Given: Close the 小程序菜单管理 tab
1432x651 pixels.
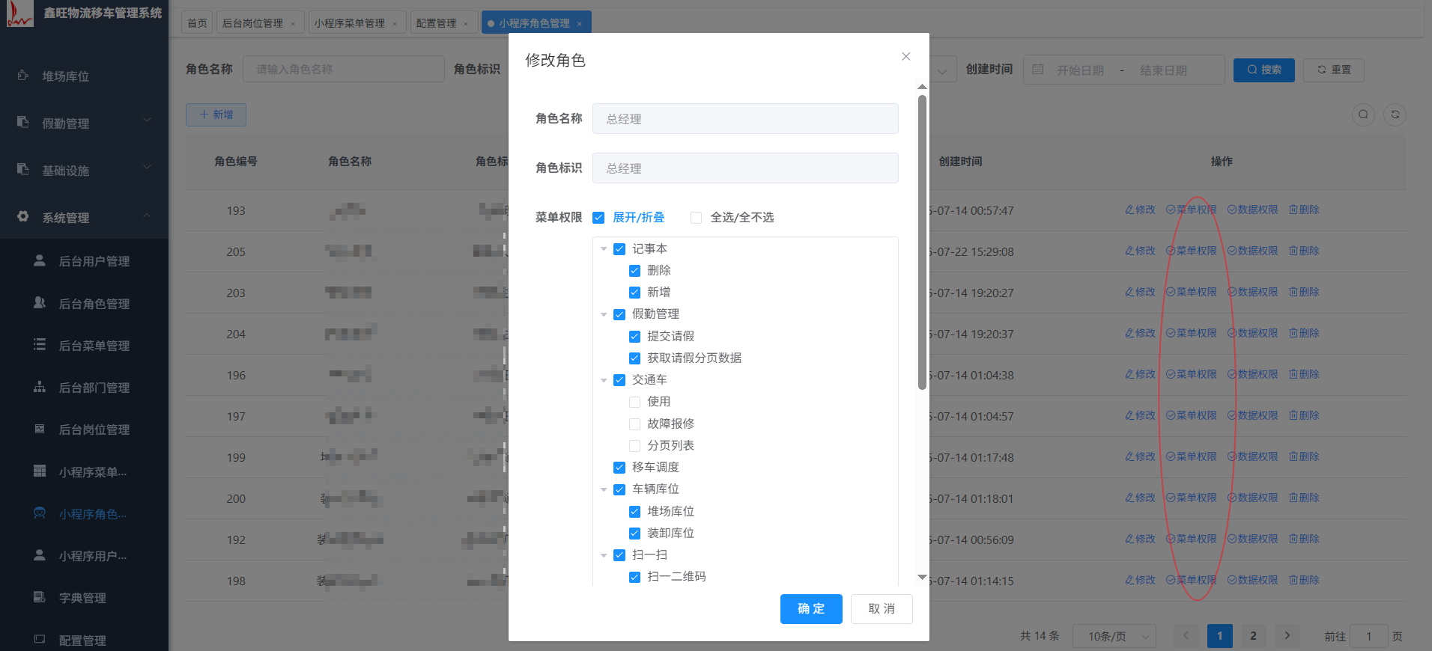Looking at the screenshot, I should pos(395,24).
